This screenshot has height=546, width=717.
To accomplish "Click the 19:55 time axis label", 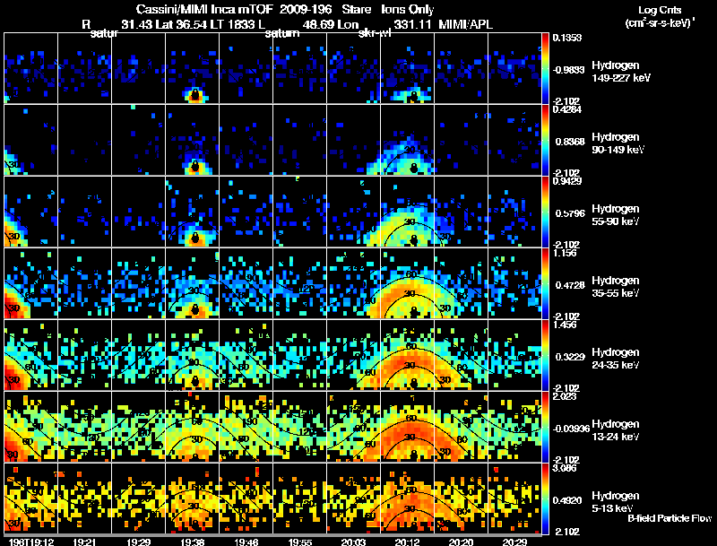I will [x=300, y=542].
